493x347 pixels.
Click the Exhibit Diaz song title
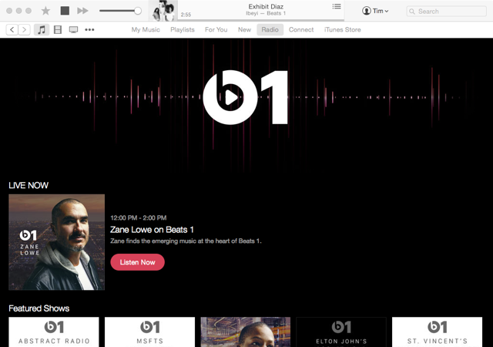(266, 6)
